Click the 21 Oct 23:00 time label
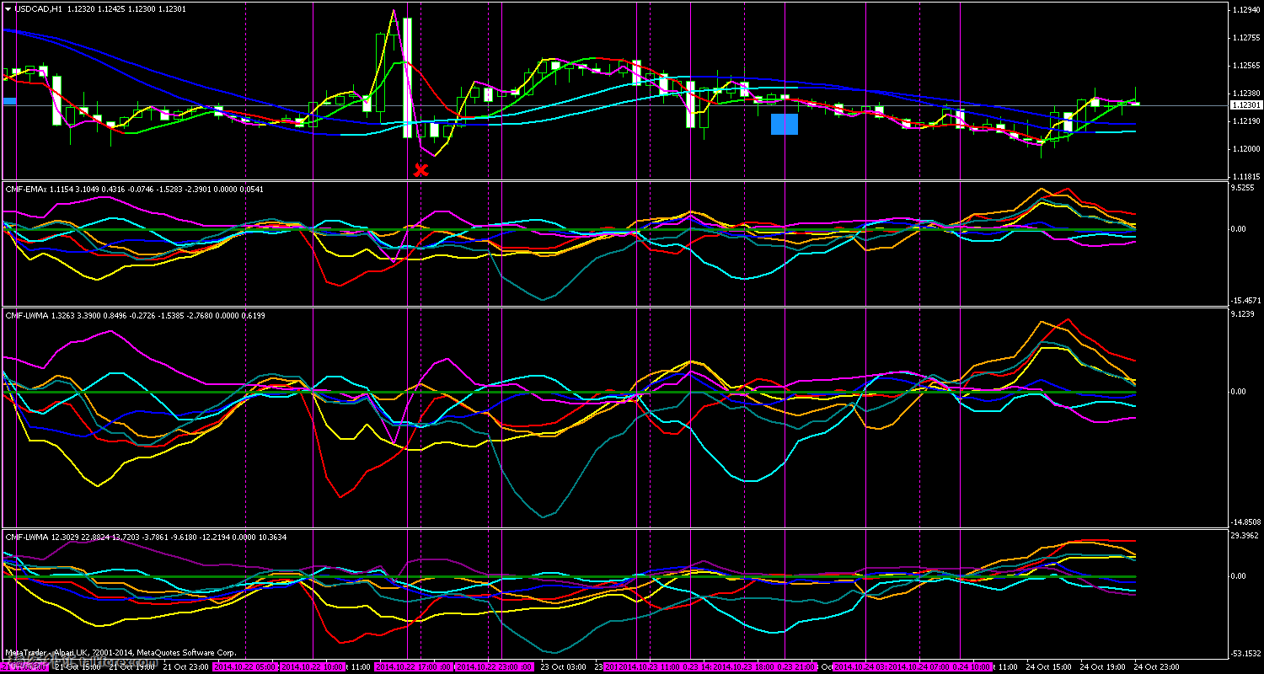The height and width of the screenshot is (674, 1264). (187, 666)
